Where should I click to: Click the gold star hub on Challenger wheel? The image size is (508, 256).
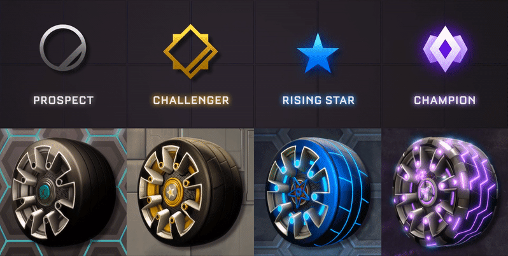click(x=171, y=192)
